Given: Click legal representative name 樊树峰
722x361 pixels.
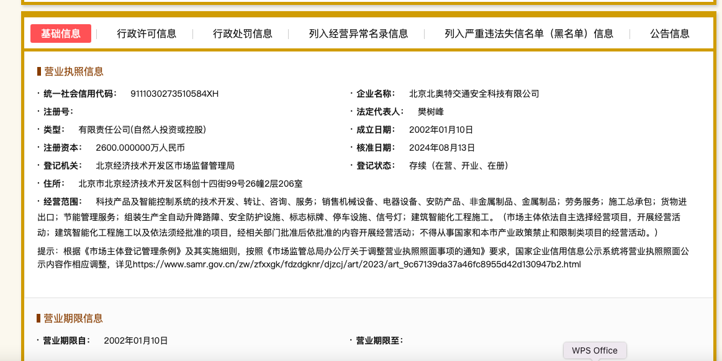Looking at the screenshot, I should pyautogui.click(x=431, y=112).
